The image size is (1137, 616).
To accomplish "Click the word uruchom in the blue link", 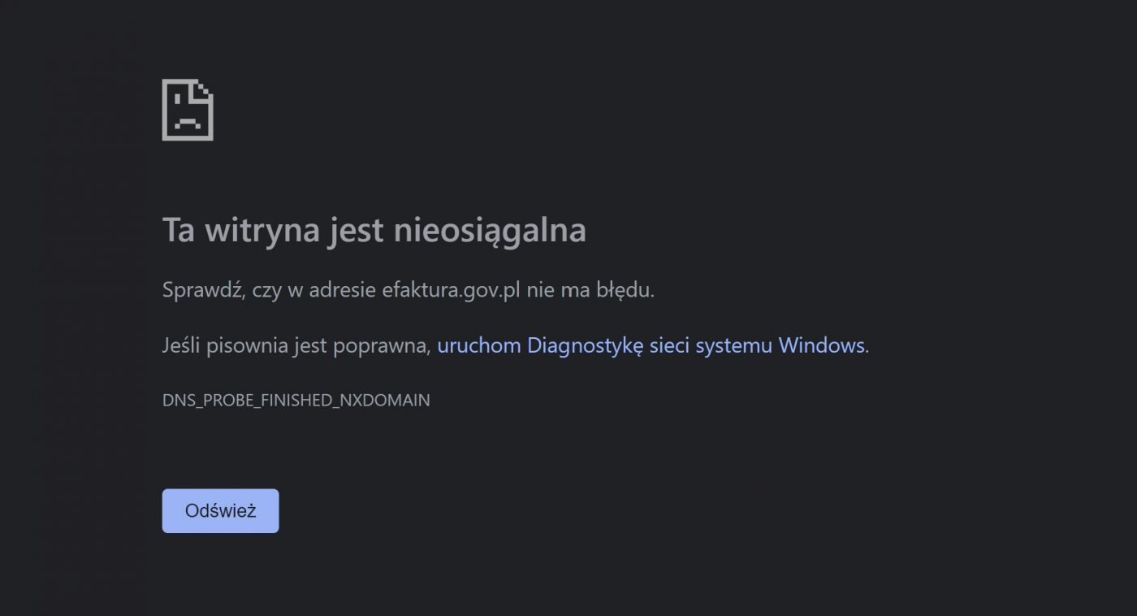I will (478, 345).
